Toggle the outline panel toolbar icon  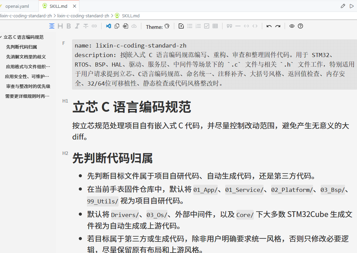click(x=52, y=26)
